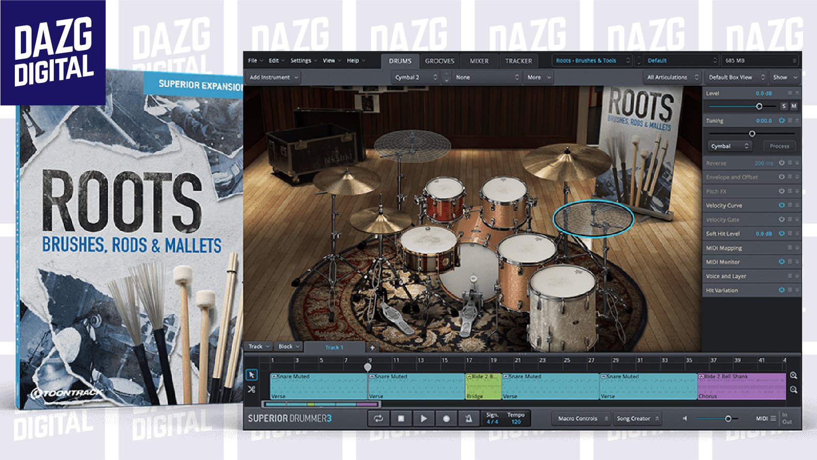
Task: Toggle Tuning power button
Action: [x=781, y=121]
